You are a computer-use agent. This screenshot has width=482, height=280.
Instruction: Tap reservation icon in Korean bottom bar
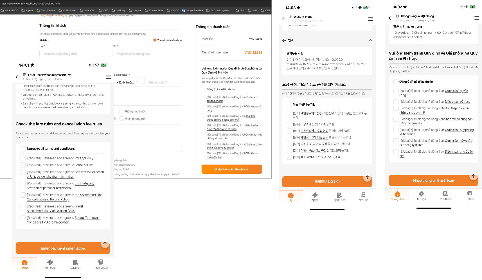(363, 195)
